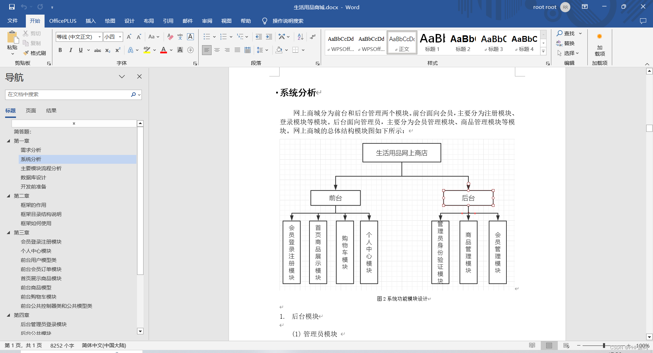Screen dimensions: 653x353
Task: Toggle underline formatting
Action: pos(81,50)
